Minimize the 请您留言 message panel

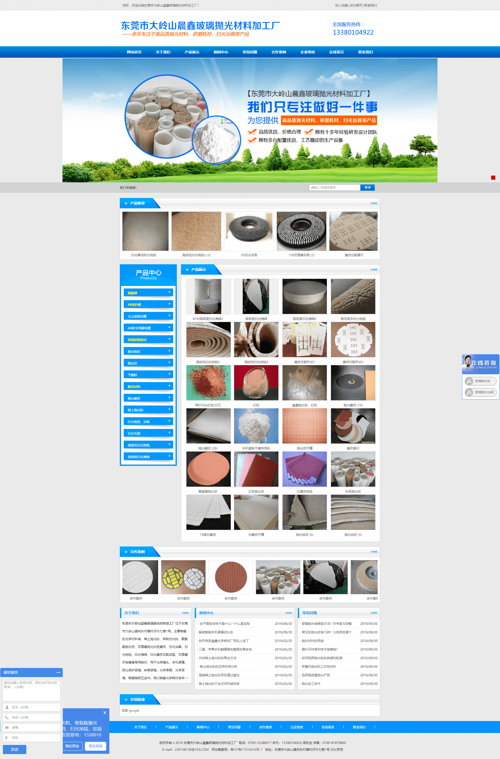[58, 672]
